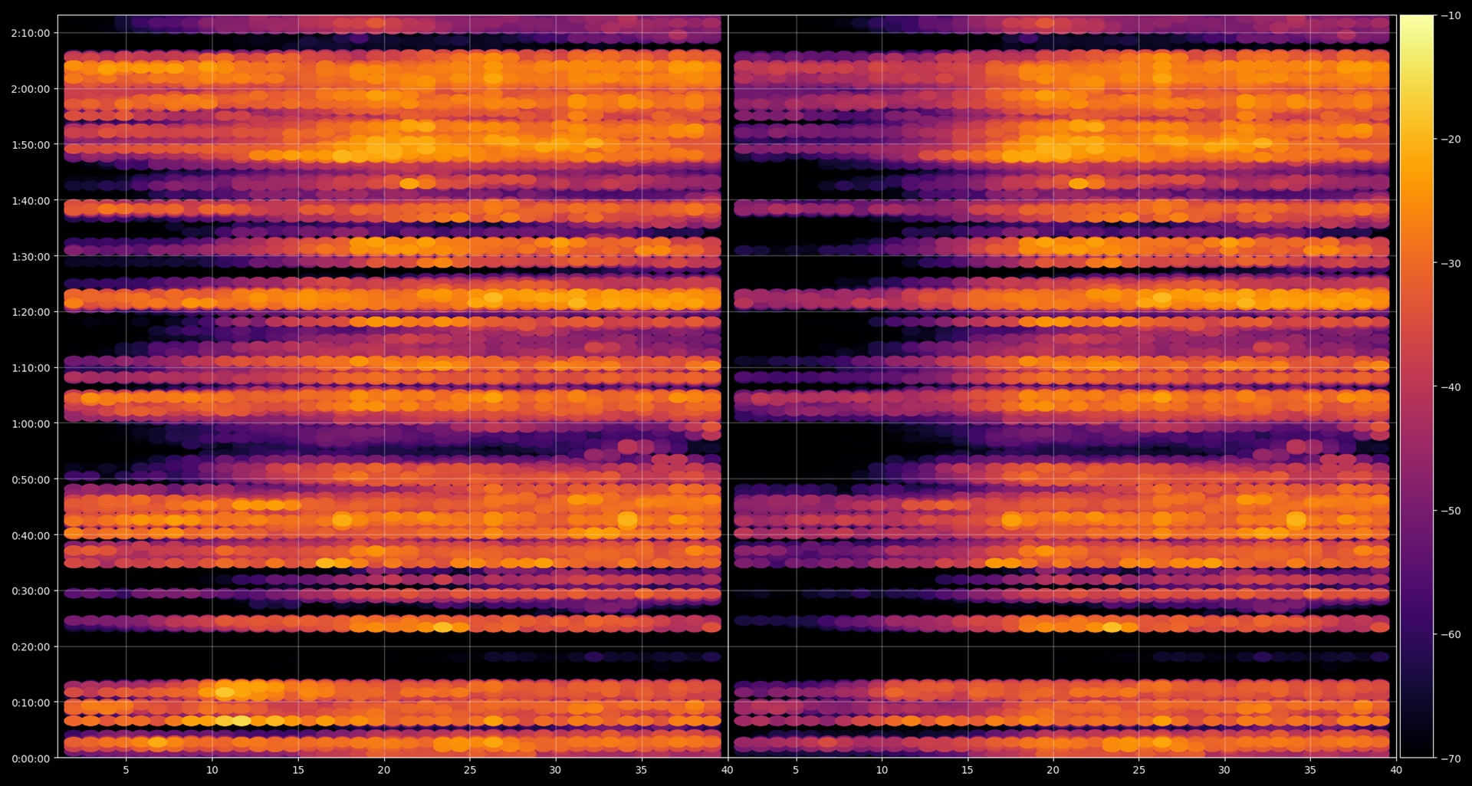Click the 0:50:00 time axis label
The height and width of the screenshot is (786, 1472).
tap(31, 480)
